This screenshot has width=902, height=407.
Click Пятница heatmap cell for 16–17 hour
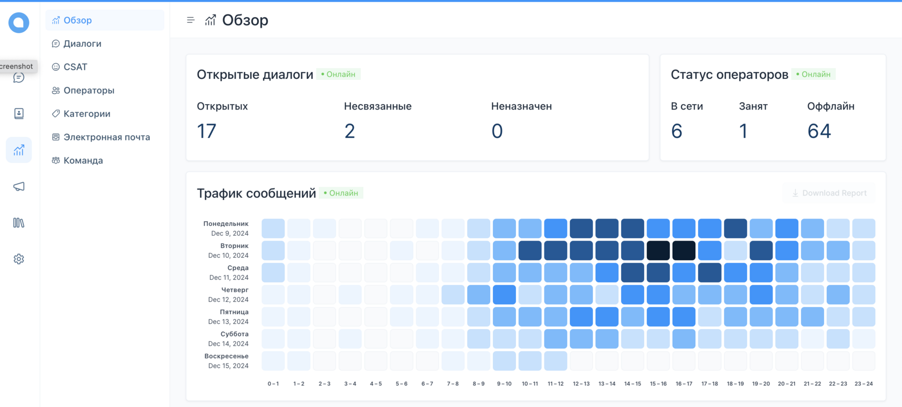pos(684,316)
